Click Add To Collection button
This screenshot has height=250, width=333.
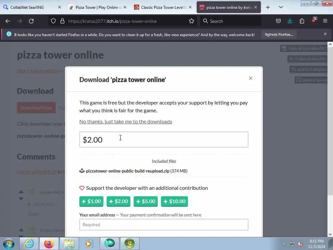coord(308,70)
